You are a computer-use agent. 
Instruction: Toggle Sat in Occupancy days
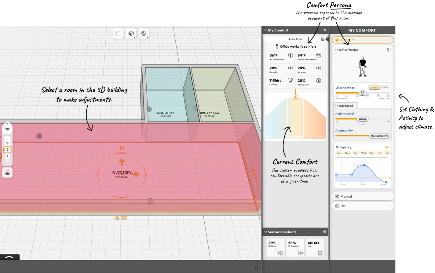[388, 153]
